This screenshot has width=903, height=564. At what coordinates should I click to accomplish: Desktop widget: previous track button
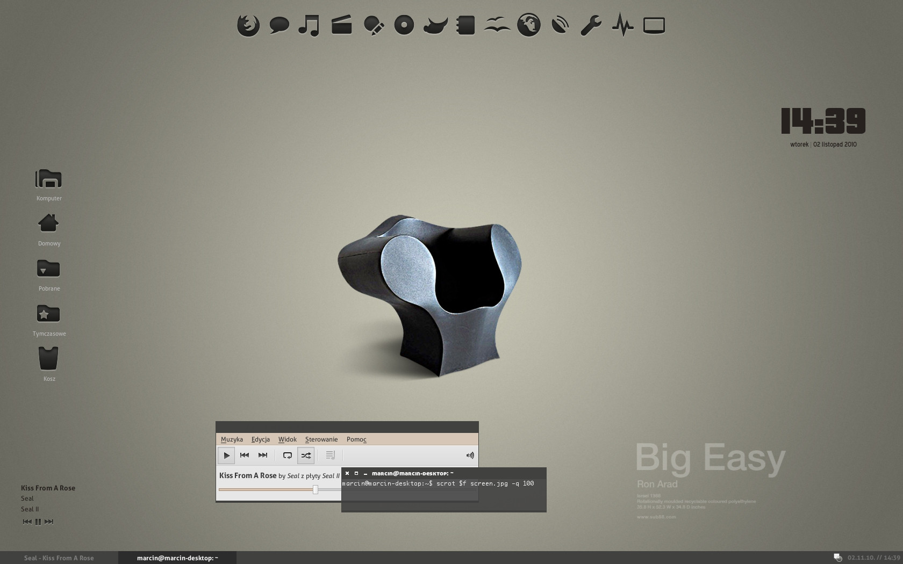[27, 522]
